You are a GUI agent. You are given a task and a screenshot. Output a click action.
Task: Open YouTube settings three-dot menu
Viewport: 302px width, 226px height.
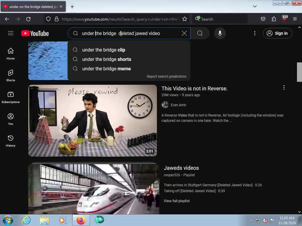pyautogui.click(x=255, y=33)
